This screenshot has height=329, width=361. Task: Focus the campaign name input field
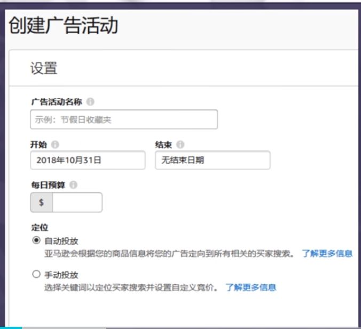coord(124,119)
